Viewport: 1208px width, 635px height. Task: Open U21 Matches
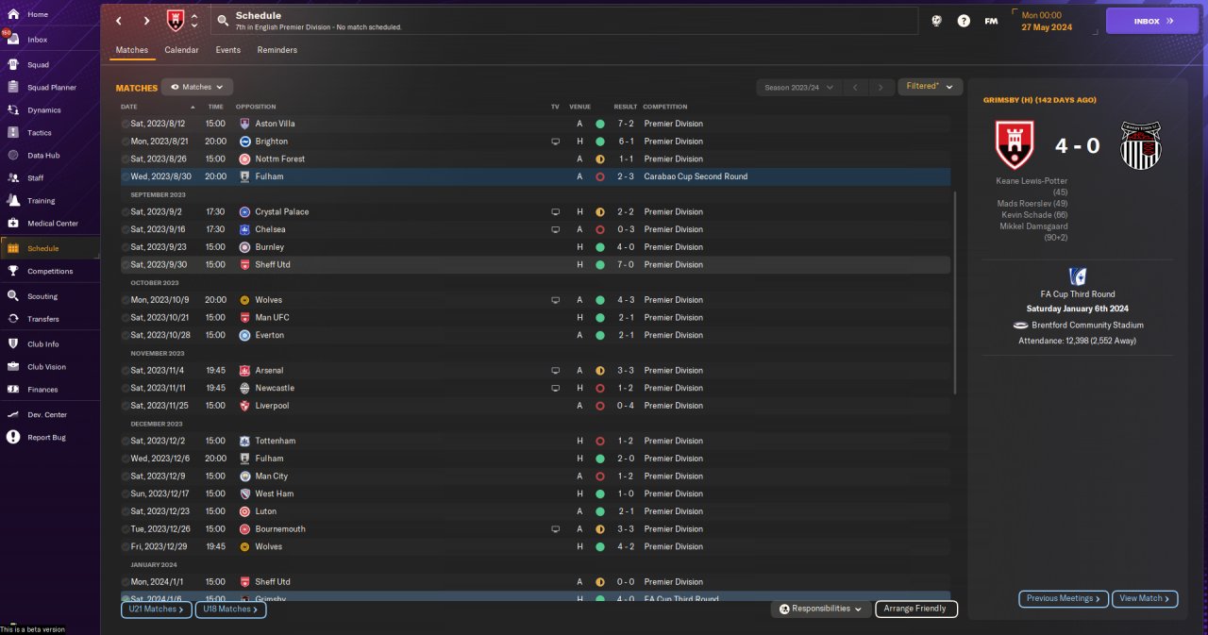click(156, 610)
